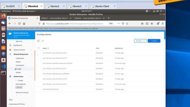This screenshot has width=190, height=107.
Task: Open Thunderbird mail in the dock
Action: coord(3,22)
